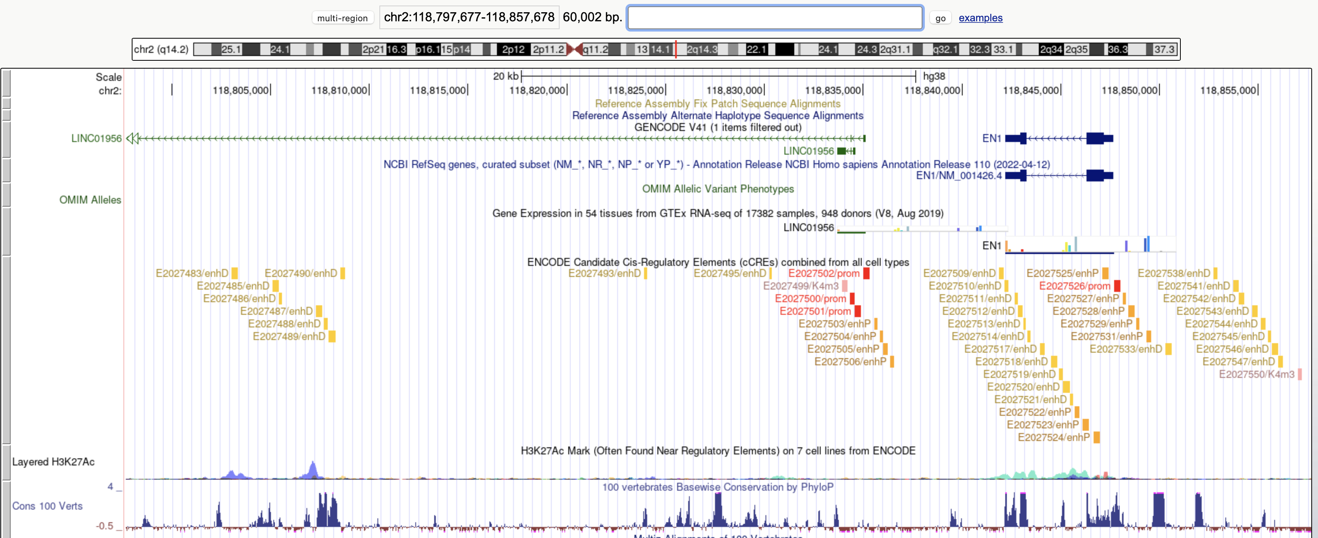Click the E2027522/enhP element
1318x538 pixels.
1077,412
